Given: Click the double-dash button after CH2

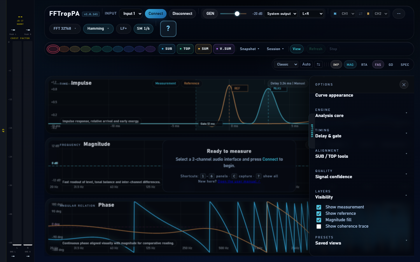Looking at the screenshot, I should click(x=399, y=14).
